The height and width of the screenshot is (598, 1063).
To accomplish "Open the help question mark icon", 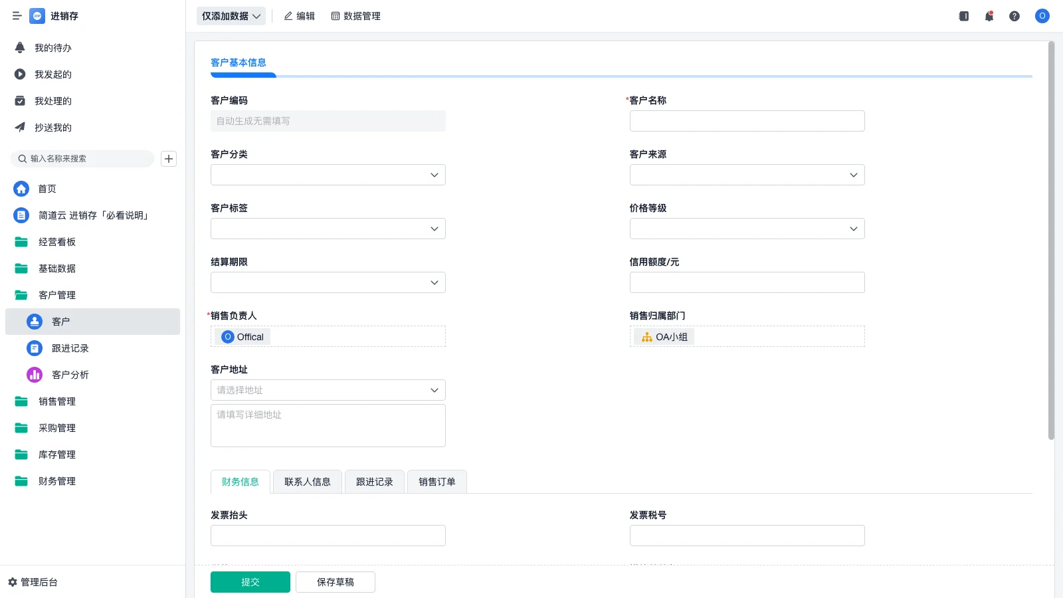I will [x=1015, y=16].
